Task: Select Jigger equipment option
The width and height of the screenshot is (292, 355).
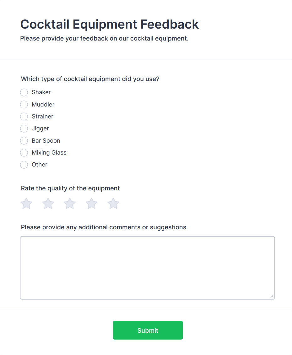Action: point(24,128)
